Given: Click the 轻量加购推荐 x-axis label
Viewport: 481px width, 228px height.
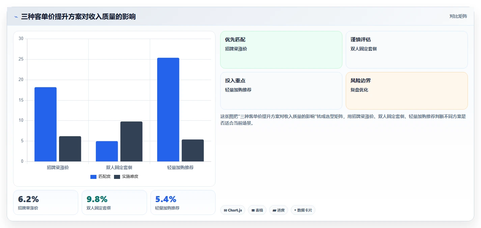Looking at the screenshot, I should pyautogui.click(x=180, y=167).
